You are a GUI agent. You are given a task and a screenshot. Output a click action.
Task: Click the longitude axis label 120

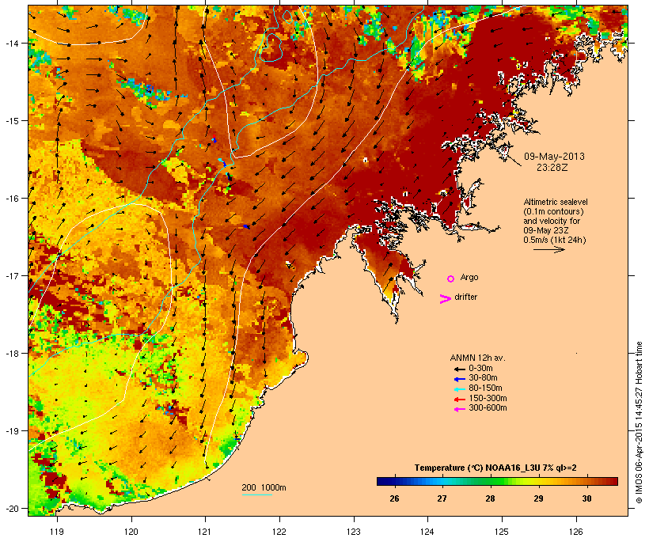pyautogui.click(x=131, y=532)
